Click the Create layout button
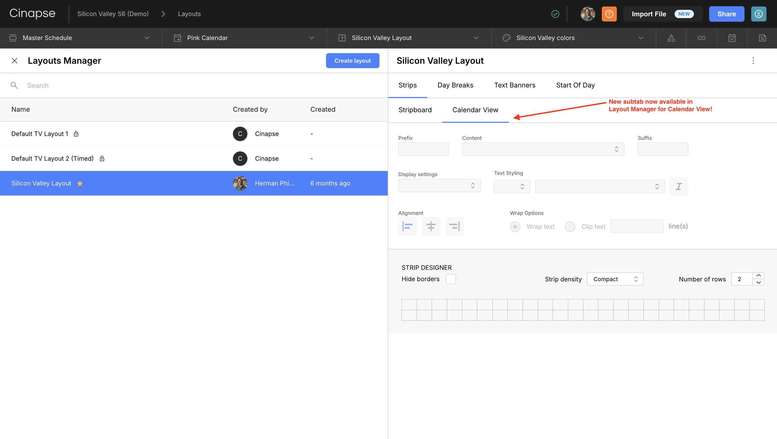Screen dimensions: 777x439 [352, 61]
